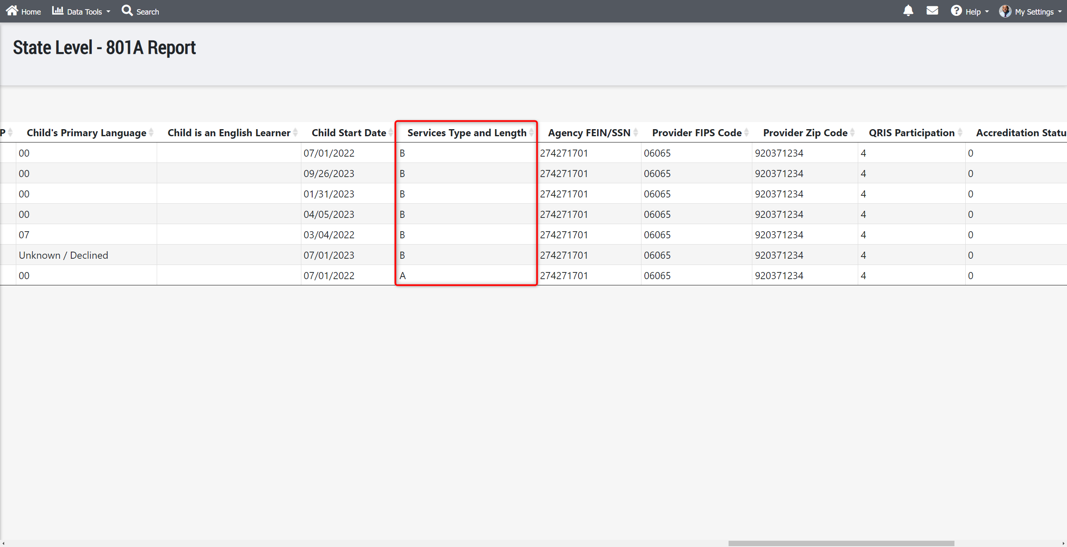The image size is (1067, 547).
Task: Click the Home house icon
Action: (x=12, y=10)
